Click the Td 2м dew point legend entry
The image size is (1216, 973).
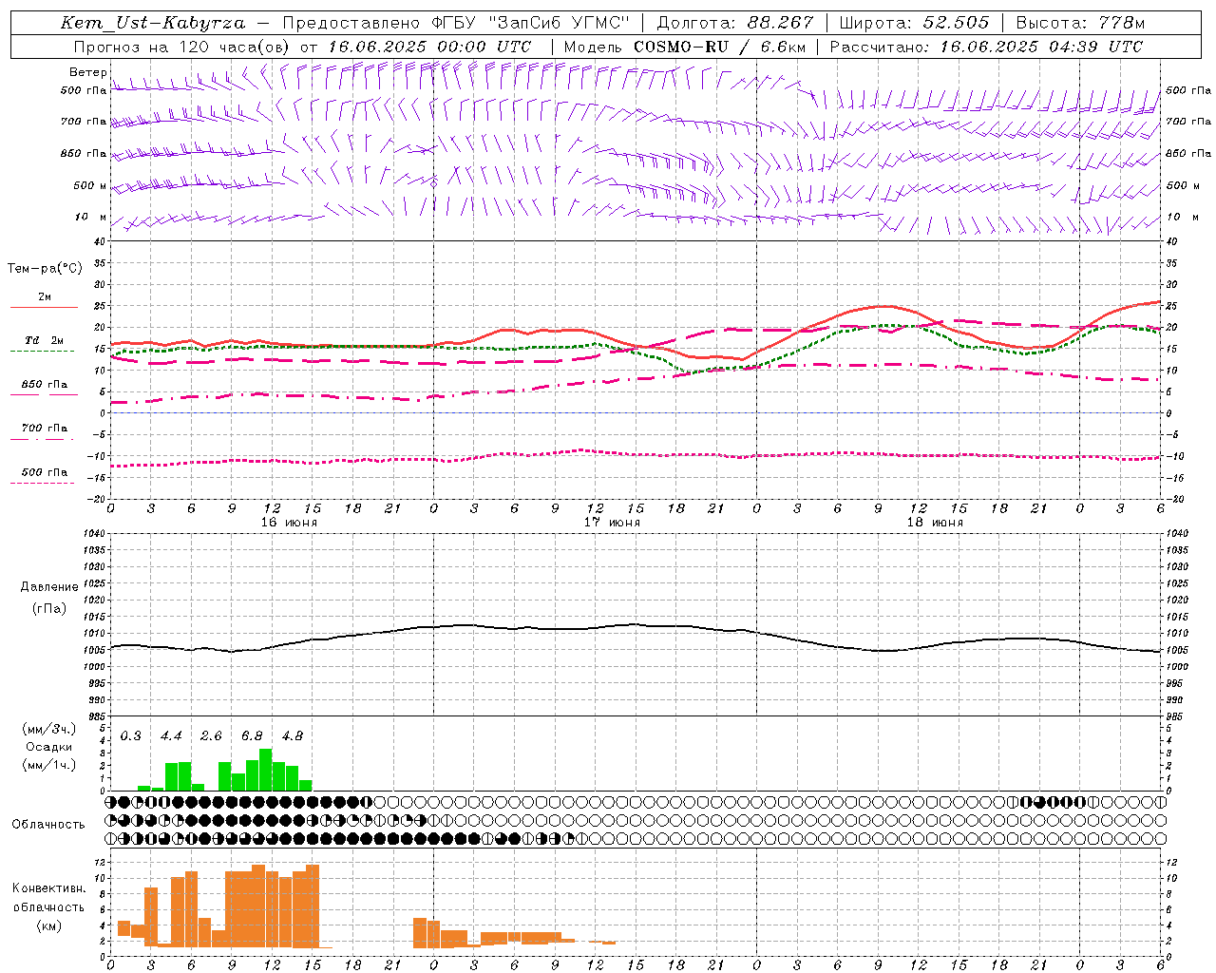coord(44,340)
